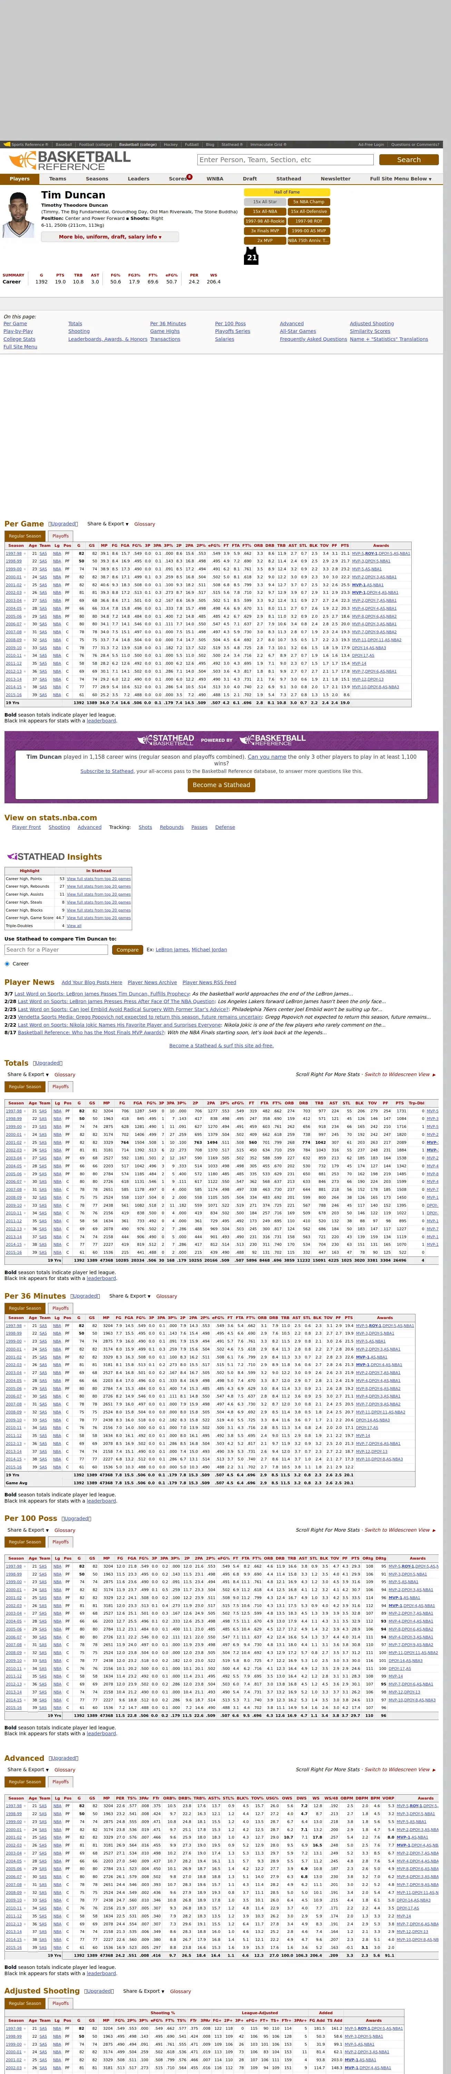Open Questions or Comments link
451x2074 pixels.
click(x=415, y=145)
